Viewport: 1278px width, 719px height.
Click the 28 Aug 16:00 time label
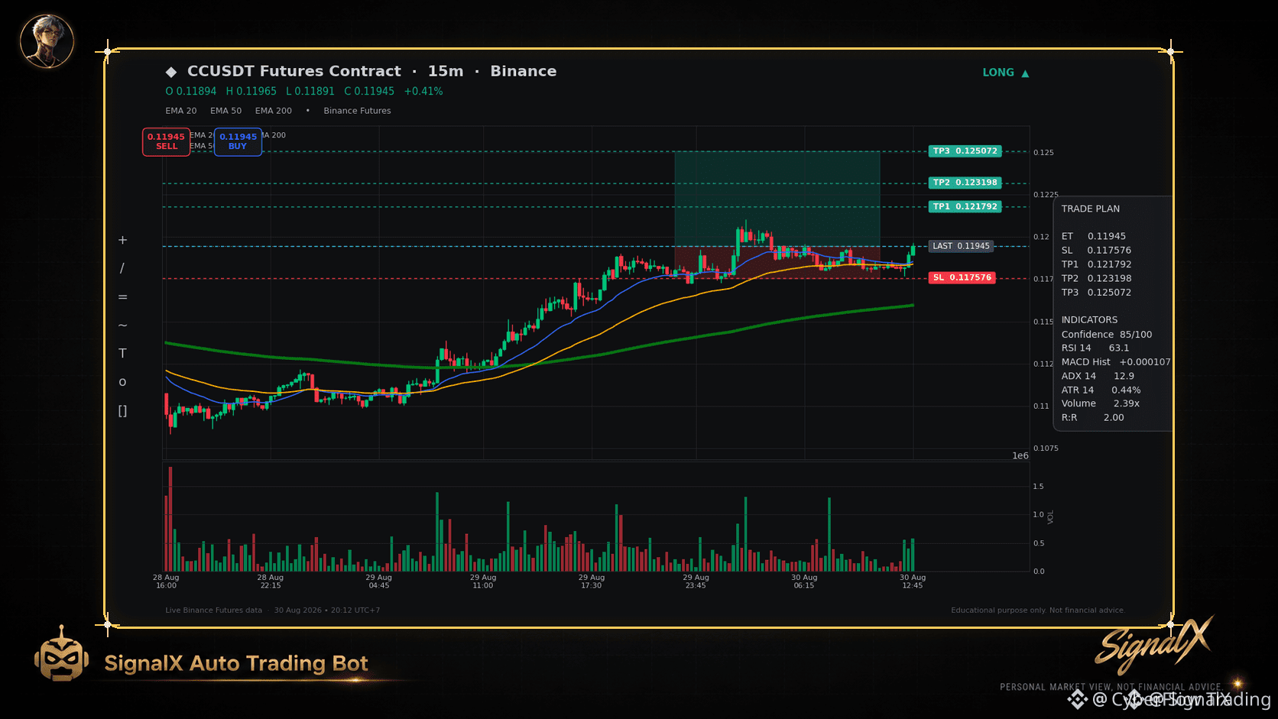pyautogui.click(x=166, y=581)
